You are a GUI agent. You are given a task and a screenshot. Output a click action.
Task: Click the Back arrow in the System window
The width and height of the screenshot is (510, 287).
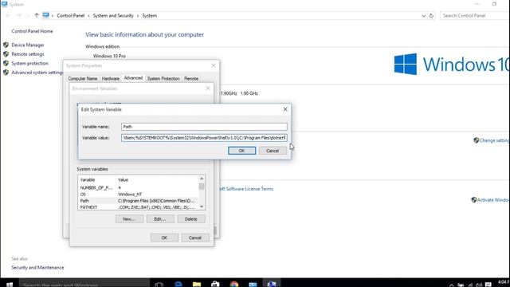(8, 15)
